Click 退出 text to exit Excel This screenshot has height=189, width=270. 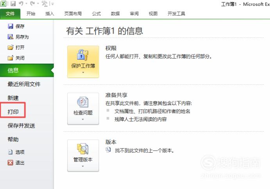[x=20, y=163]
